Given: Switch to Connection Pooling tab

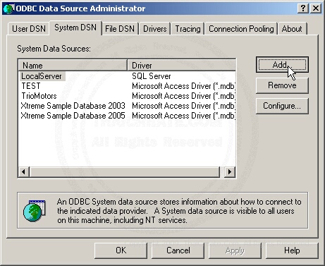Looking at the screenshot, I should [241, 29].
